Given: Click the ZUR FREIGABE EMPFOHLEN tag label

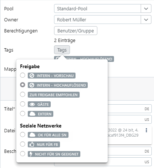Looking at the screenshot, I should point(54,95).
